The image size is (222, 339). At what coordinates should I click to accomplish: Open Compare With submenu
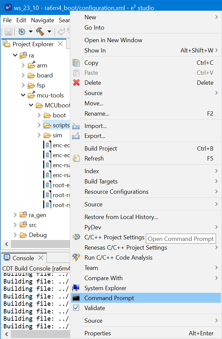click(146, 278)
